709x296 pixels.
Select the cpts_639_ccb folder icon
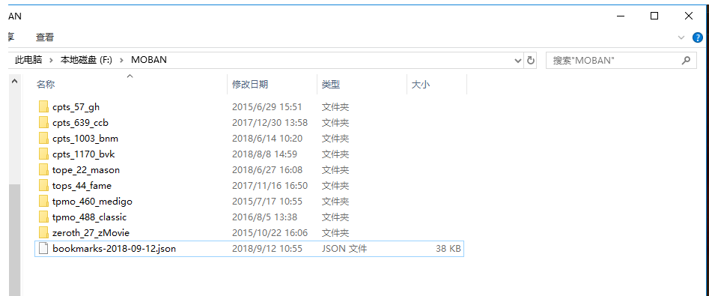coord(43,123)
